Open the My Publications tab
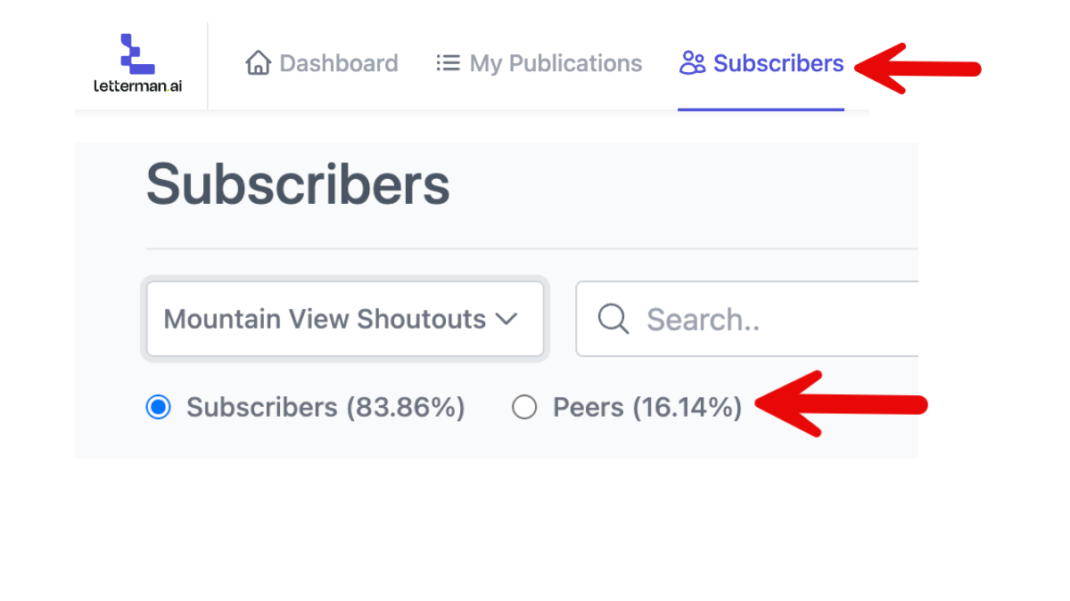This screenshot has width=1070, height=601. pyautogui.click(x=555, y=63)
